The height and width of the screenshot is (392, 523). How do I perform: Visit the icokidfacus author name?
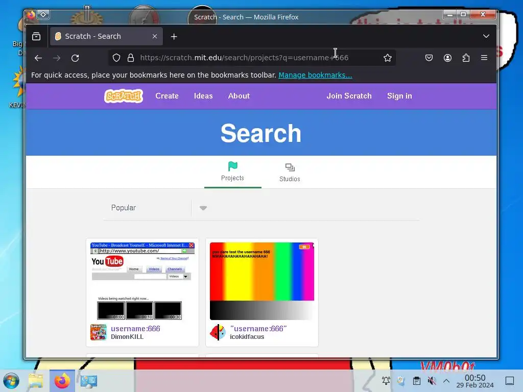click(247, 337)
